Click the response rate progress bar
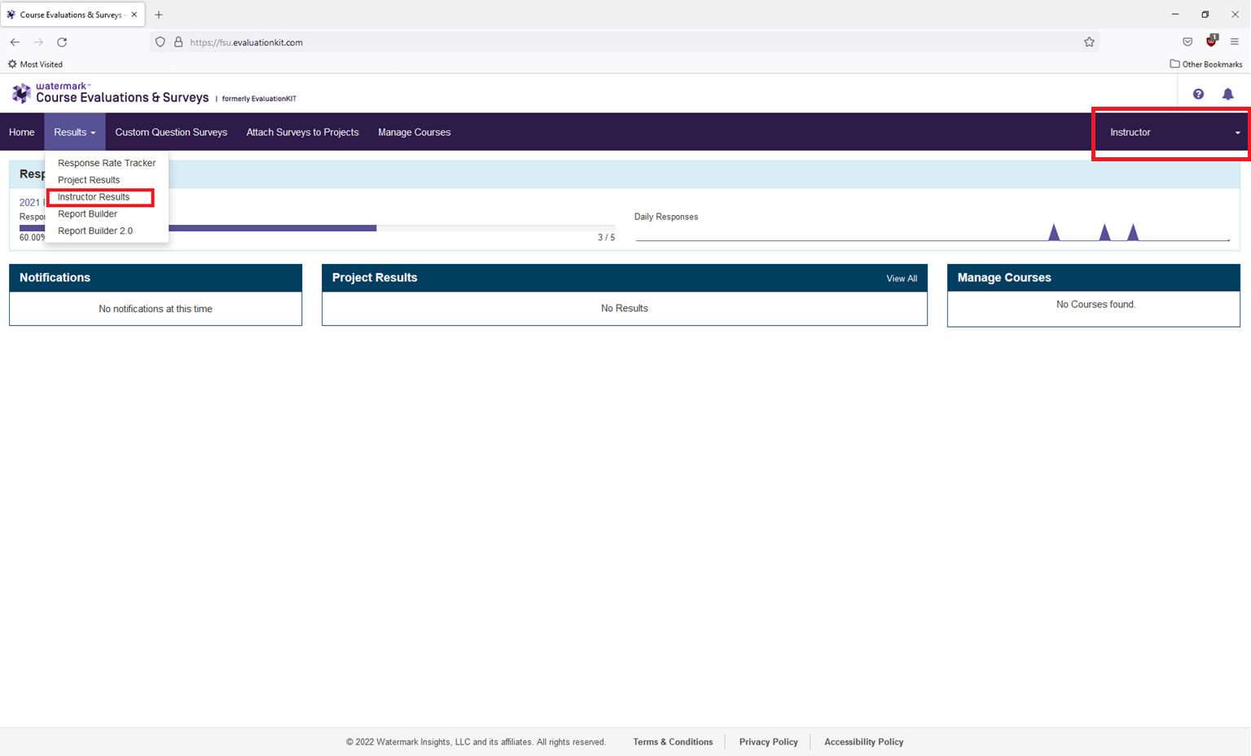This screenshot has height=756, width=1251. click(318, 228)
